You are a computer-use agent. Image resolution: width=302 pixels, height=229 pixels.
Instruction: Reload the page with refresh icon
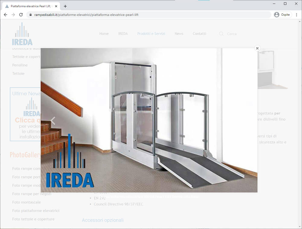(x=21, y=14)
